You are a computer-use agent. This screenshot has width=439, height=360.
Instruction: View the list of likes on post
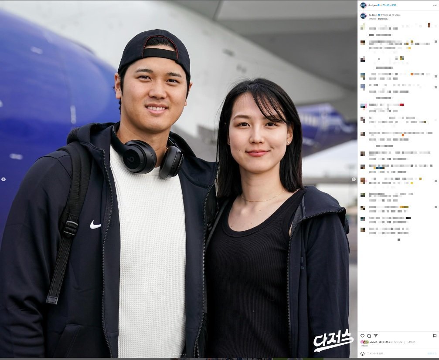tap(392, 342)
